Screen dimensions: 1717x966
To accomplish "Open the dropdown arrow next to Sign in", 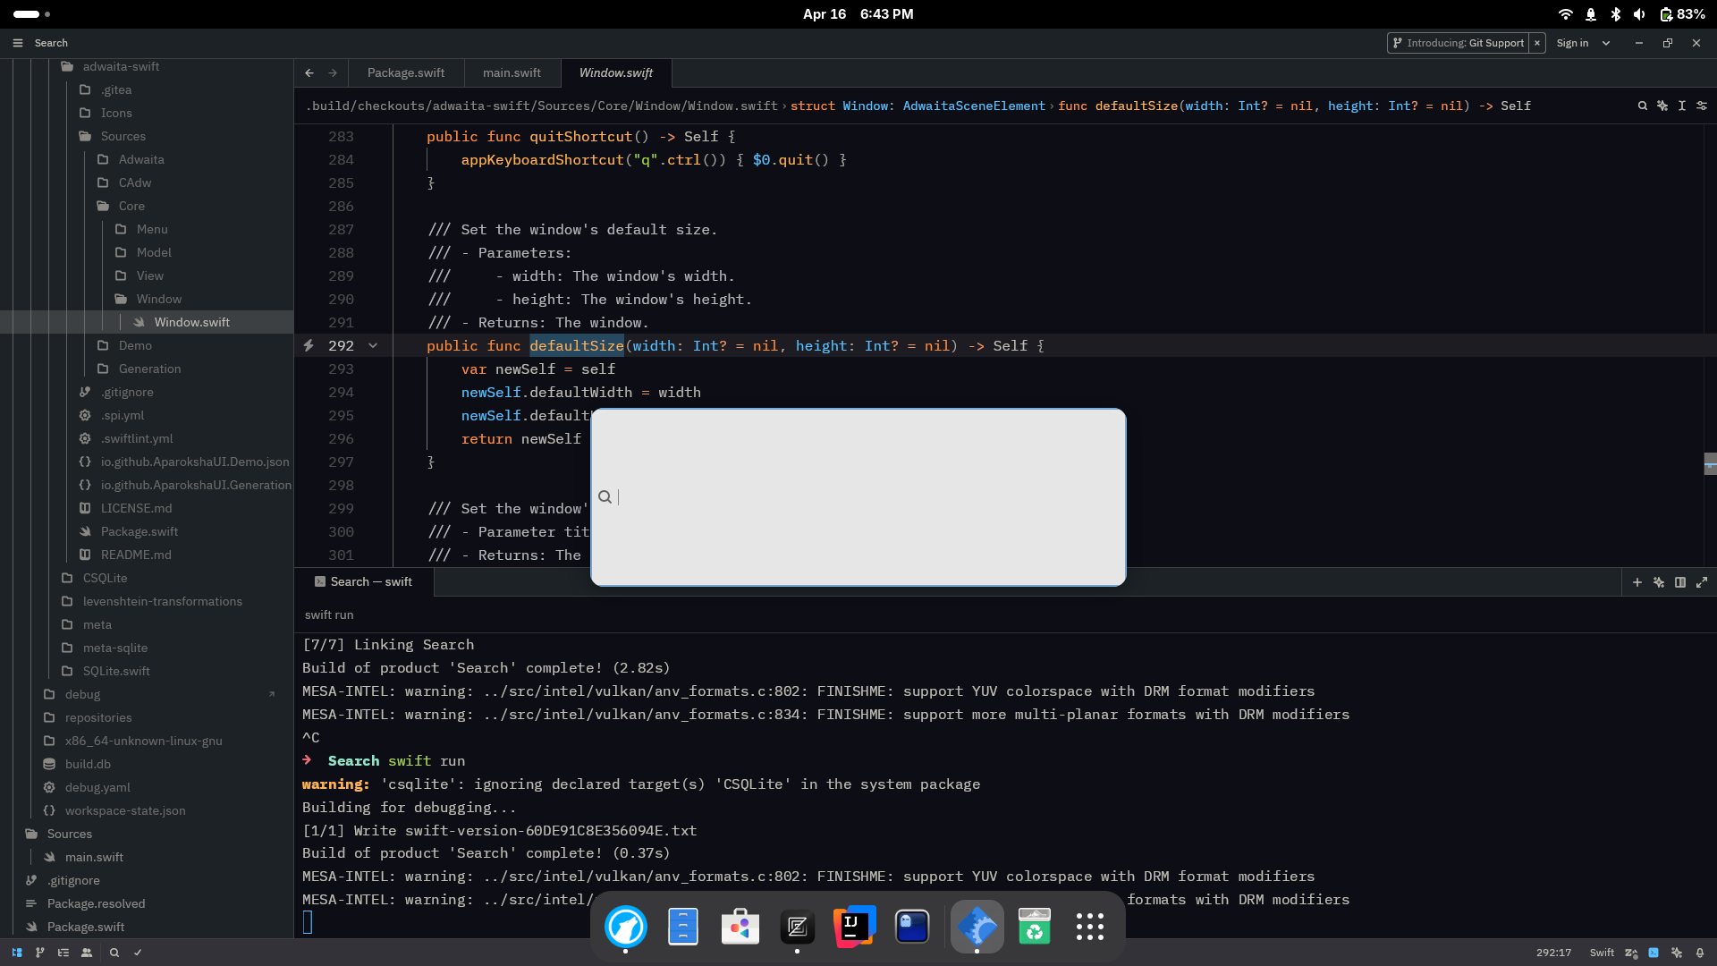I will tap(1606, 43).
